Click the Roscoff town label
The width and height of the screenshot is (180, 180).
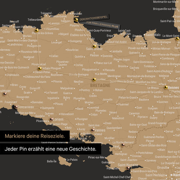click(14, 21)
